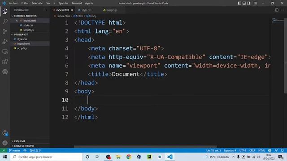Screen dimensions: 287x161
Task: Change indentation Espacios: 4 setting
Action: tap(230, 150)
